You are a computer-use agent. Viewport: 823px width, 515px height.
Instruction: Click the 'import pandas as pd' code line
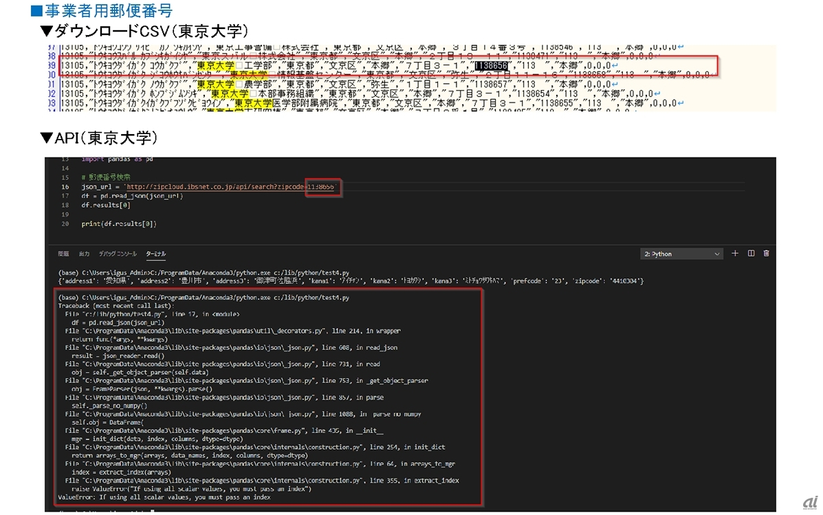pos(117,159)
